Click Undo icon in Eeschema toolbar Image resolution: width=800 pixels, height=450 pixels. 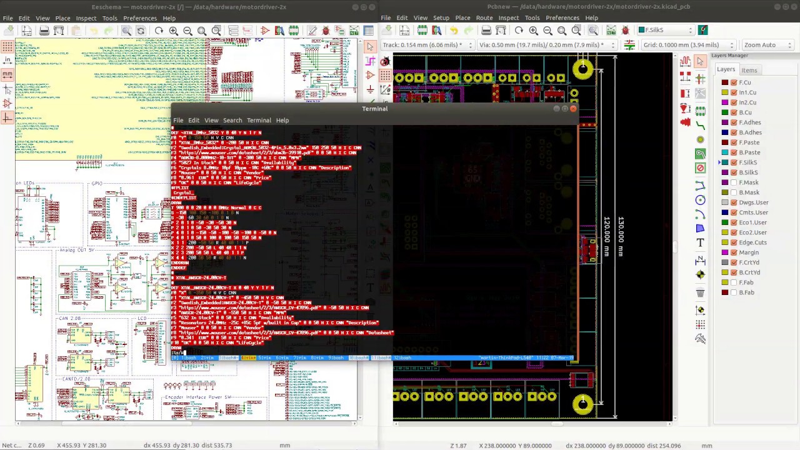93,31
